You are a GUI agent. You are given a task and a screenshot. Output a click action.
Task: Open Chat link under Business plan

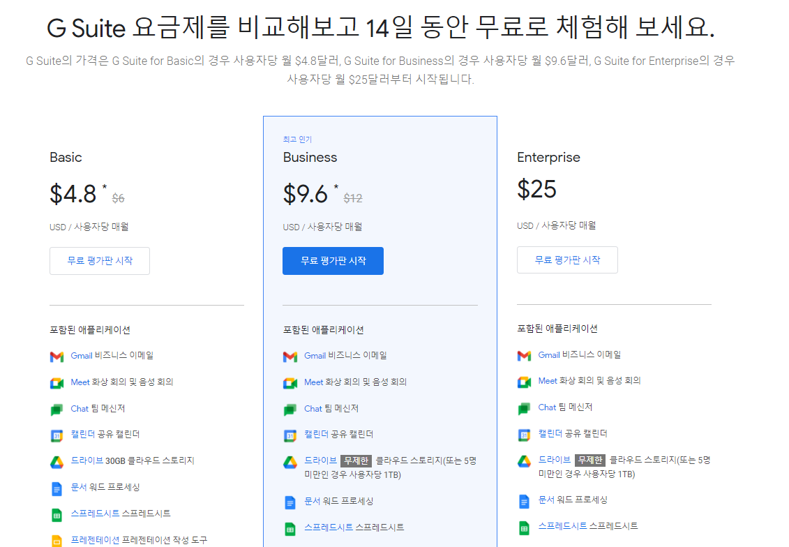pos(313,409)
